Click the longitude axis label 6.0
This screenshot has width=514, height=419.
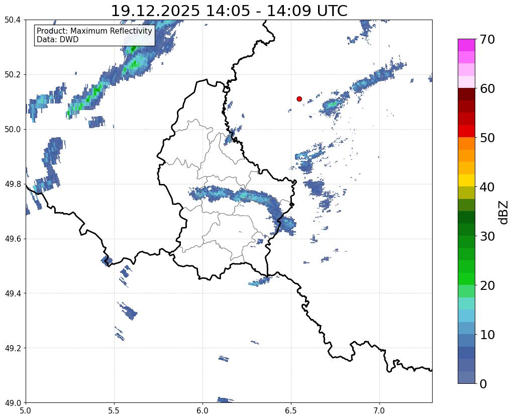tap(202, 410)
